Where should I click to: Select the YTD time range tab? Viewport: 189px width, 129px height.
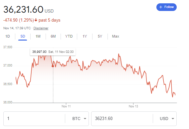(69, 36)
